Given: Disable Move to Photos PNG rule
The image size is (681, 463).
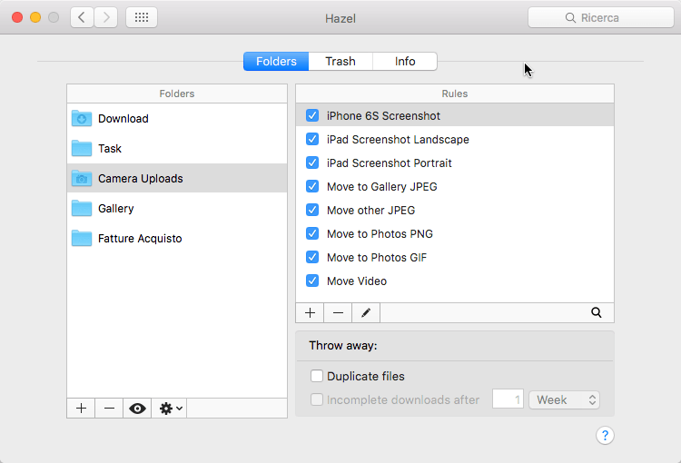Looking at the screenshot, I should [312, 233].
